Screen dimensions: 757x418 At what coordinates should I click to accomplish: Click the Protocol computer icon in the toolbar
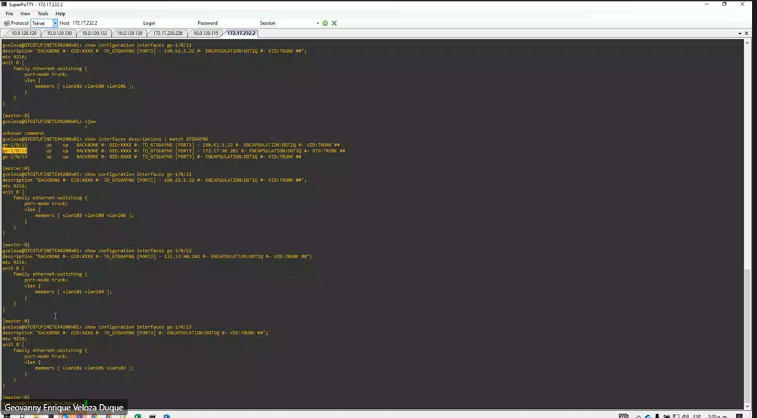(x=6, y=23)
